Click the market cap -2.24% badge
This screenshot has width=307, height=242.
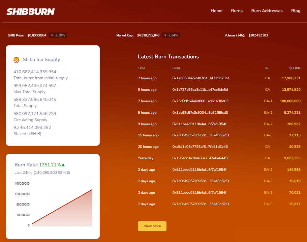click(171, 35)
